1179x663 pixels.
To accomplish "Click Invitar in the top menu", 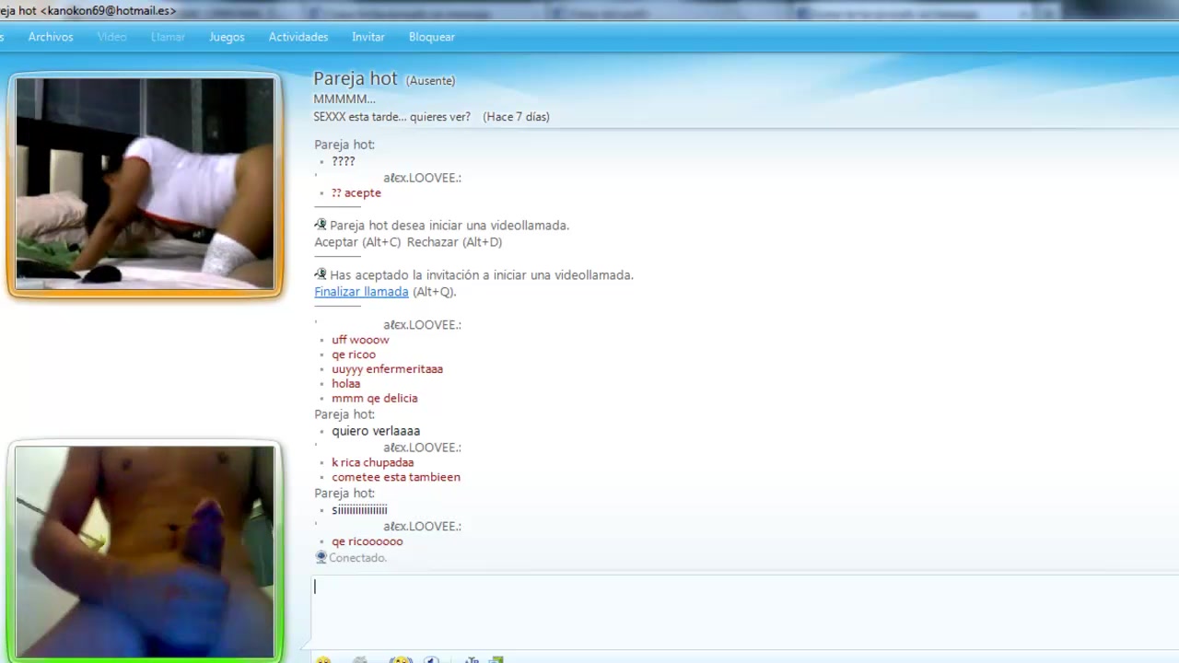I will (x=368, y=37).
